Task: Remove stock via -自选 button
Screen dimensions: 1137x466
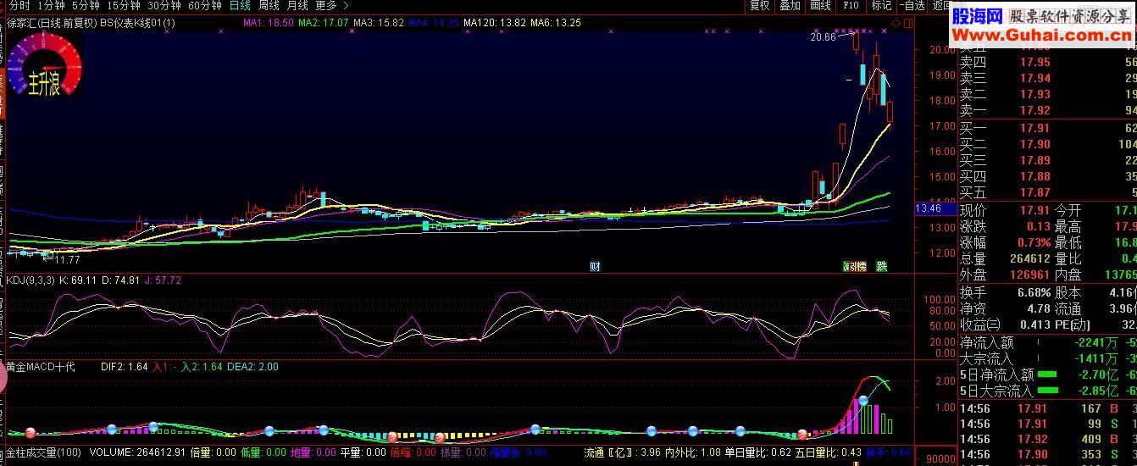Action: 912,5
